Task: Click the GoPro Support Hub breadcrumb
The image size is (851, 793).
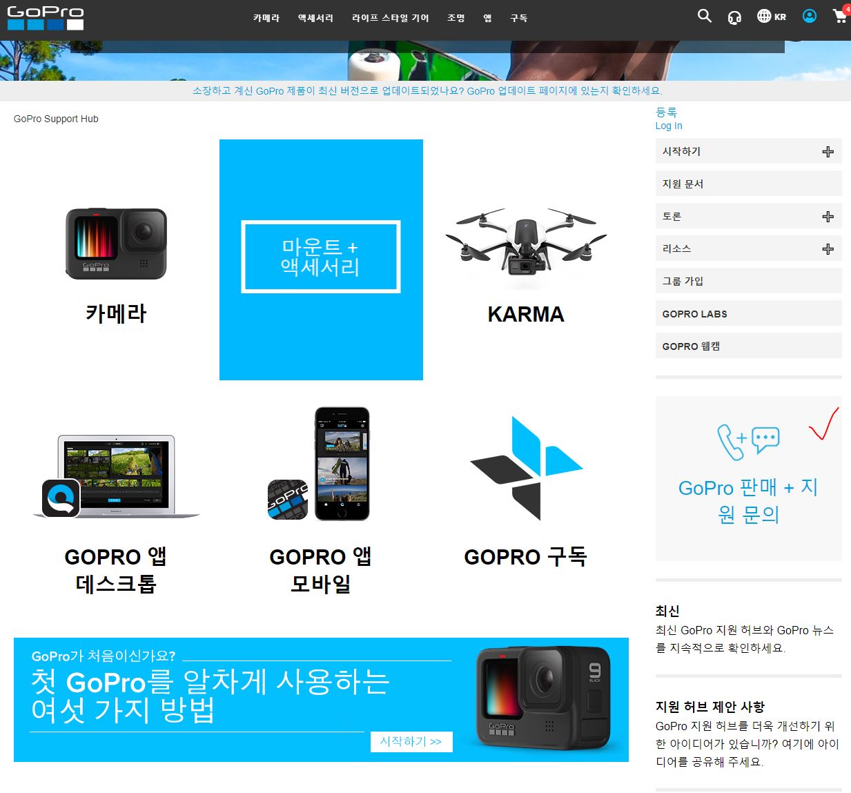Action: coord(56,119)
